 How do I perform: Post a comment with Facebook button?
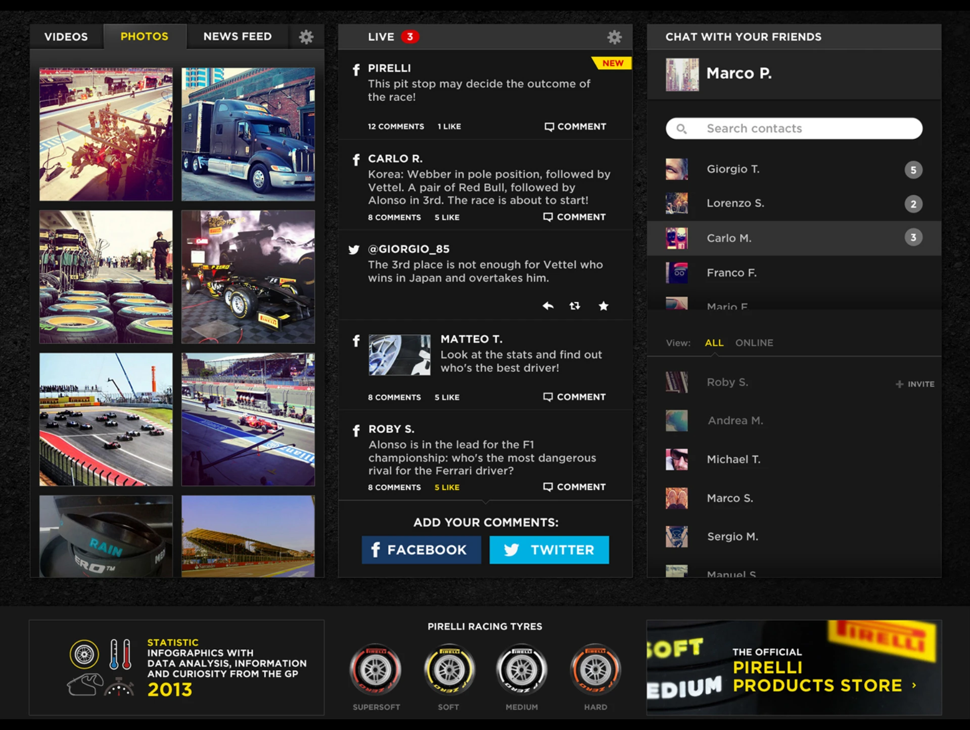click(x=421, y=550)
